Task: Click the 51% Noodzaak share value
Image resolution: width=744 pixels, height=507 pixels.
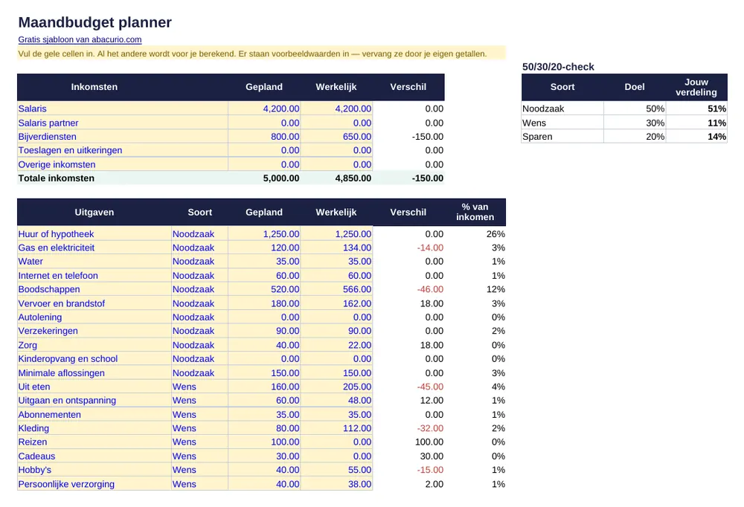Action: tap(696, 109)
